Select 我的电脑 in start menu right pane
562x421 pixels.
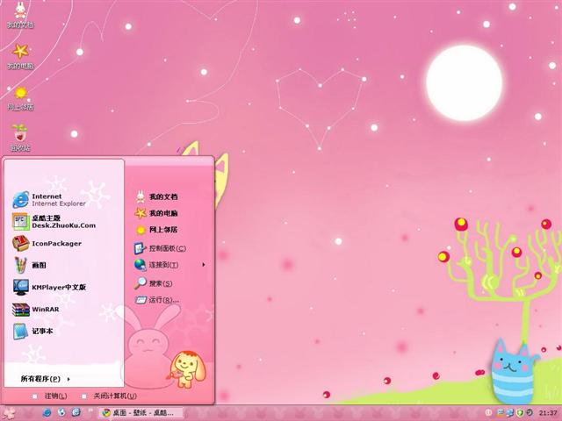pos(156,213)
